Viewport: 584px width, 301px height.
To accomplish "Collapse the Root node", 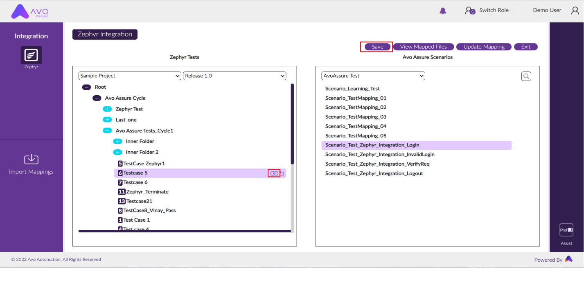I will pyautogui.click(x=86, y=87).
